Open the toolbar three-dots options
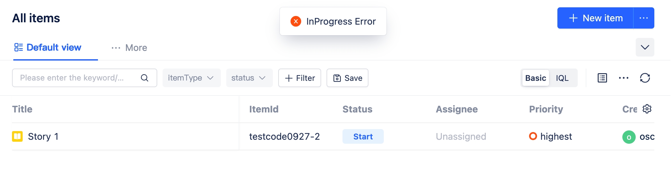The image size is (671, 173). coord(624,78)
